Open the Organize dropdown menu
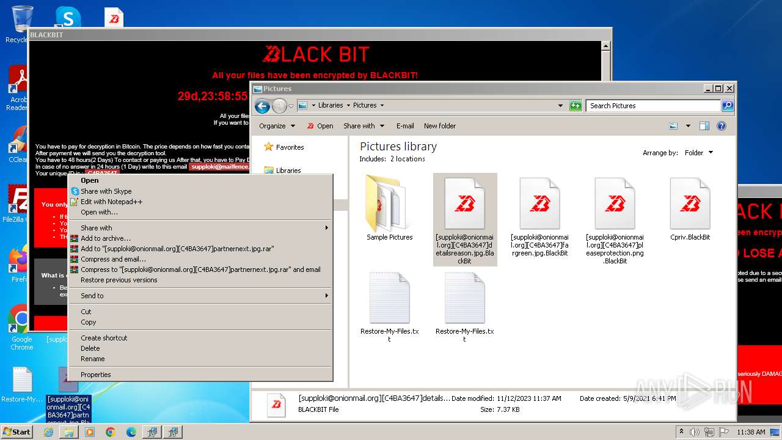Image resolution: width=782 pixels, height=440 pixels. pyautogui.click(x=277, y=126)
